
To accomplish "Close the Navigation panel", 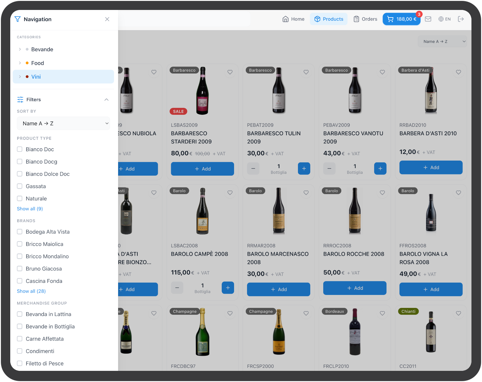I will click(107, 19).
